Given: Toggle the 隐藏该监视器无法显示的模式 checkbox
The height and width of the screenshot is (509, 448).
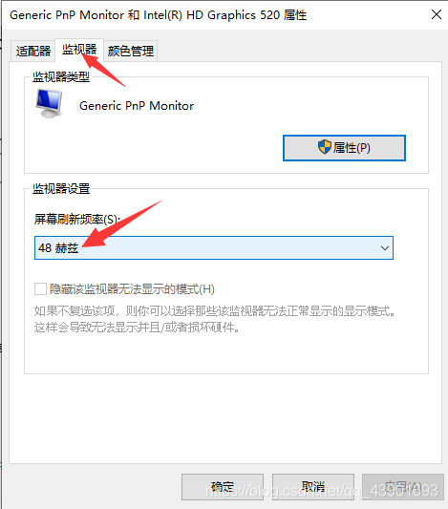Looking at the screenshot, I should [x=40, y=289].
